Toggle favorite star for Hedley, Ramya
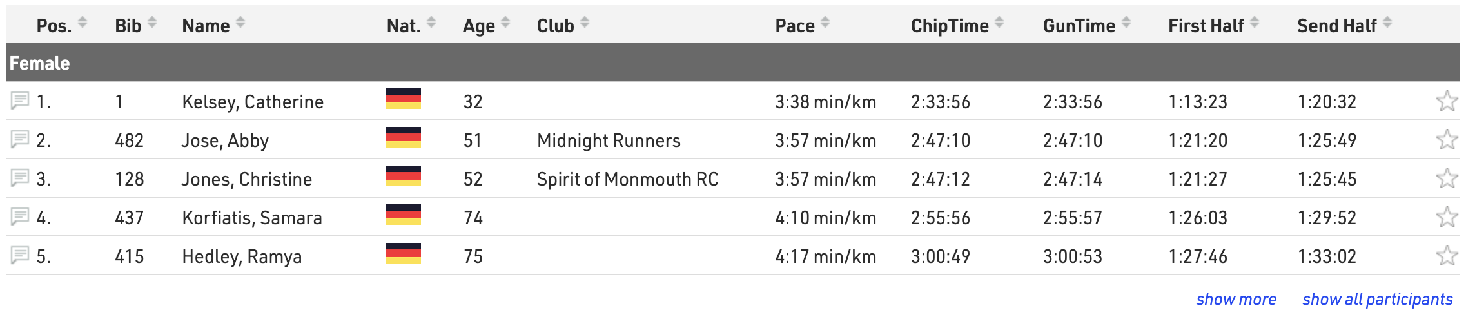The image size is (1466, 317). 1447,256
